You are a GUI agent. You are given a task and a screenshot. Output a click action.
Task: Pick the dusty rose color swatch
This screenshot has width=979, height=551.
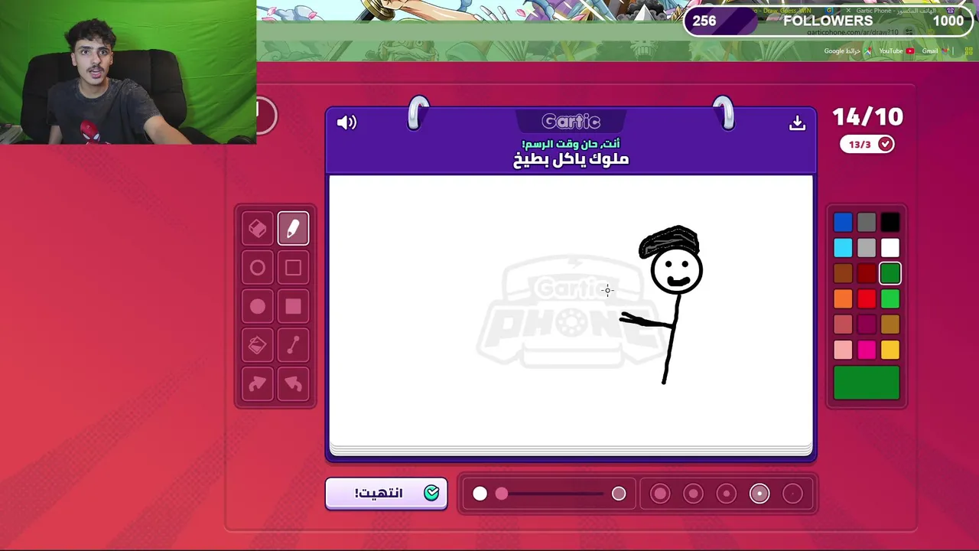(843, 324)
